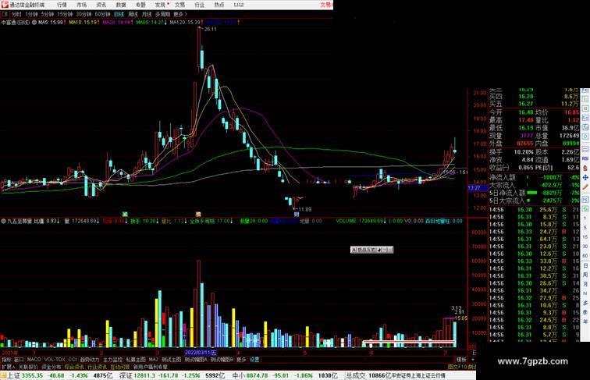Expand the 扩展 panel toggle
Screen dimensions: 590x380
click(9, 367)
